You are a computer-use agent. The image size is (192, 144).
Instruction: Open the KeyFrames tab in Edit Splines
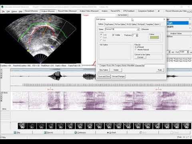pos(109,24)
